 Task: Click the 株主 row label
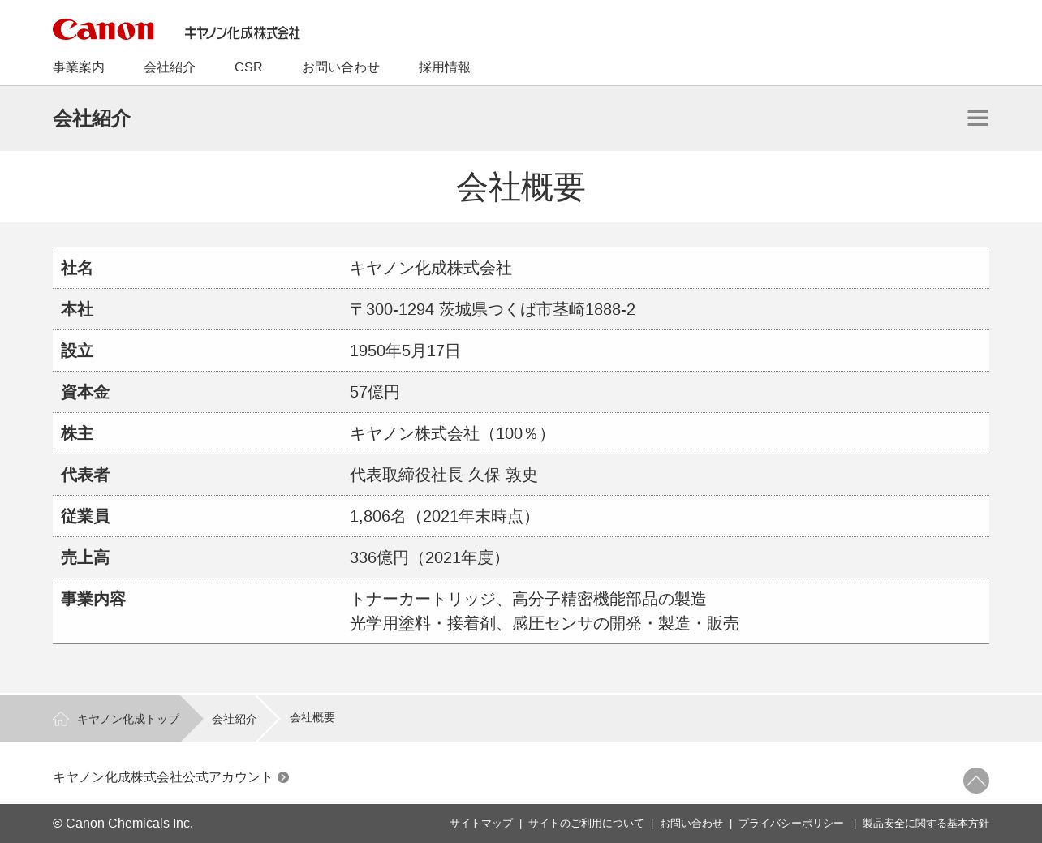(77, 433)
